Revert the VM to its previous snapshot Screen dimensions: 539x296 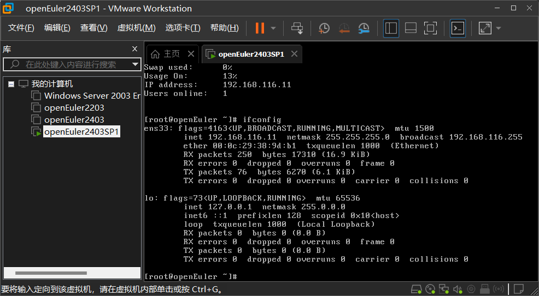coord(344,28)
